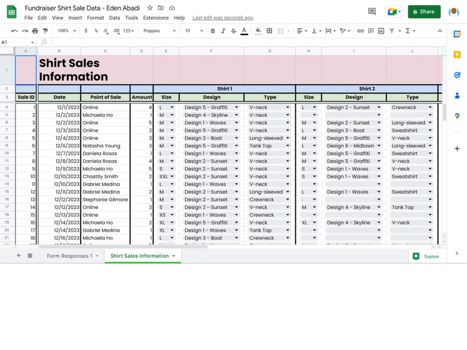Click the Print icon
Image resolution: width=467 pixels, height=350 pixels.
coord(35,31)
